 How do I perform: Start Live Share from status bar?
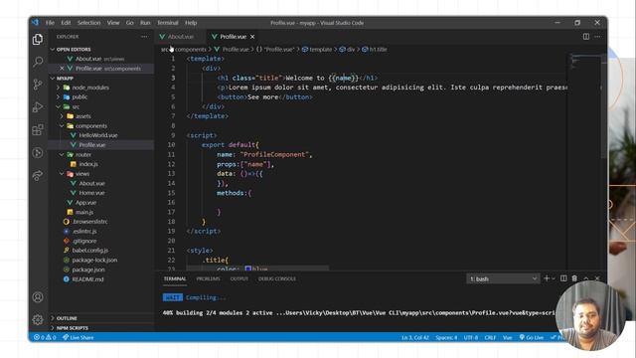(x=78, y=337)
